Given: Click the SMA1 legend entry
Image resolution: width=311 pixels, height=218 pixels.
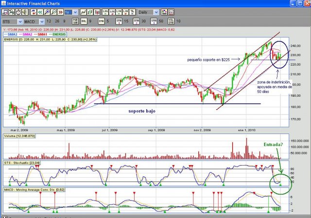Looking at the screenshot, I should (x=41, y=34).
